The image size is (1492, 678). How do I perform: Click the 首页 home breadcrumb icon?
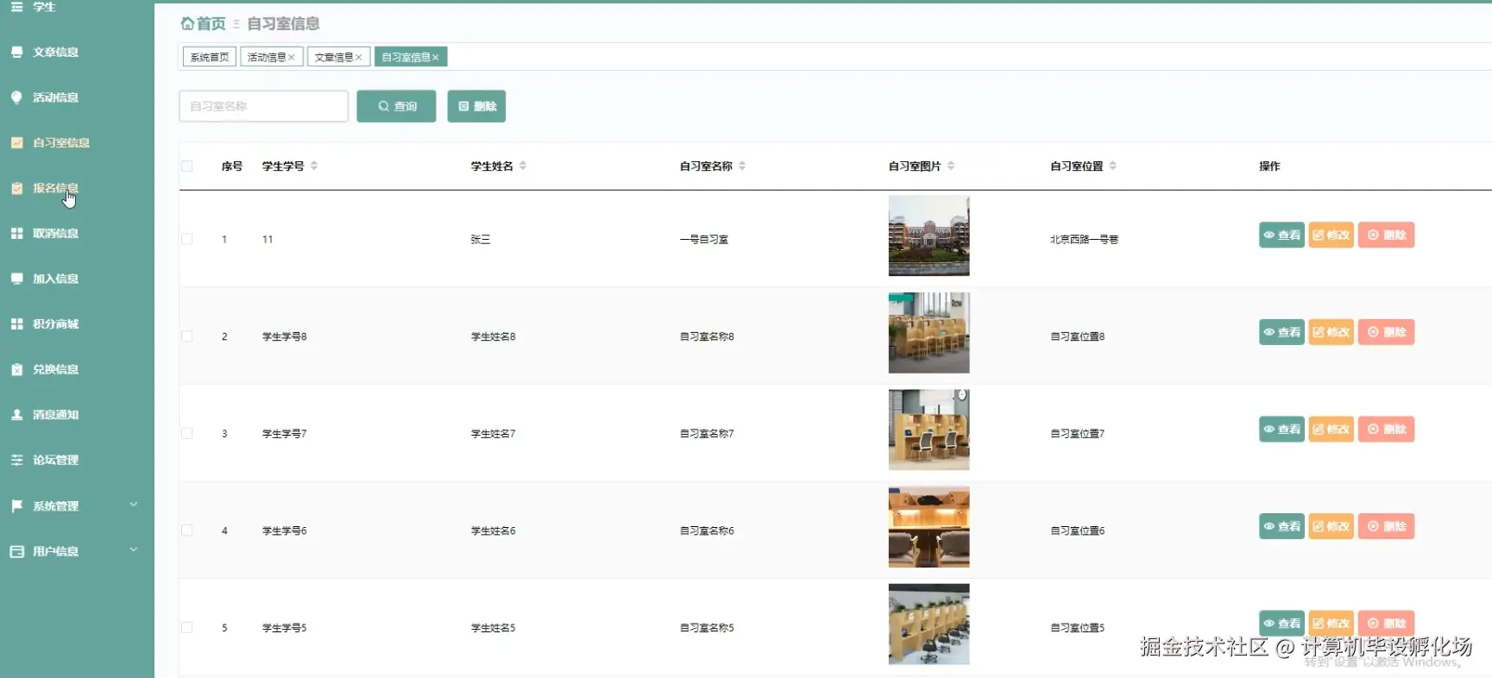[186, 23]
